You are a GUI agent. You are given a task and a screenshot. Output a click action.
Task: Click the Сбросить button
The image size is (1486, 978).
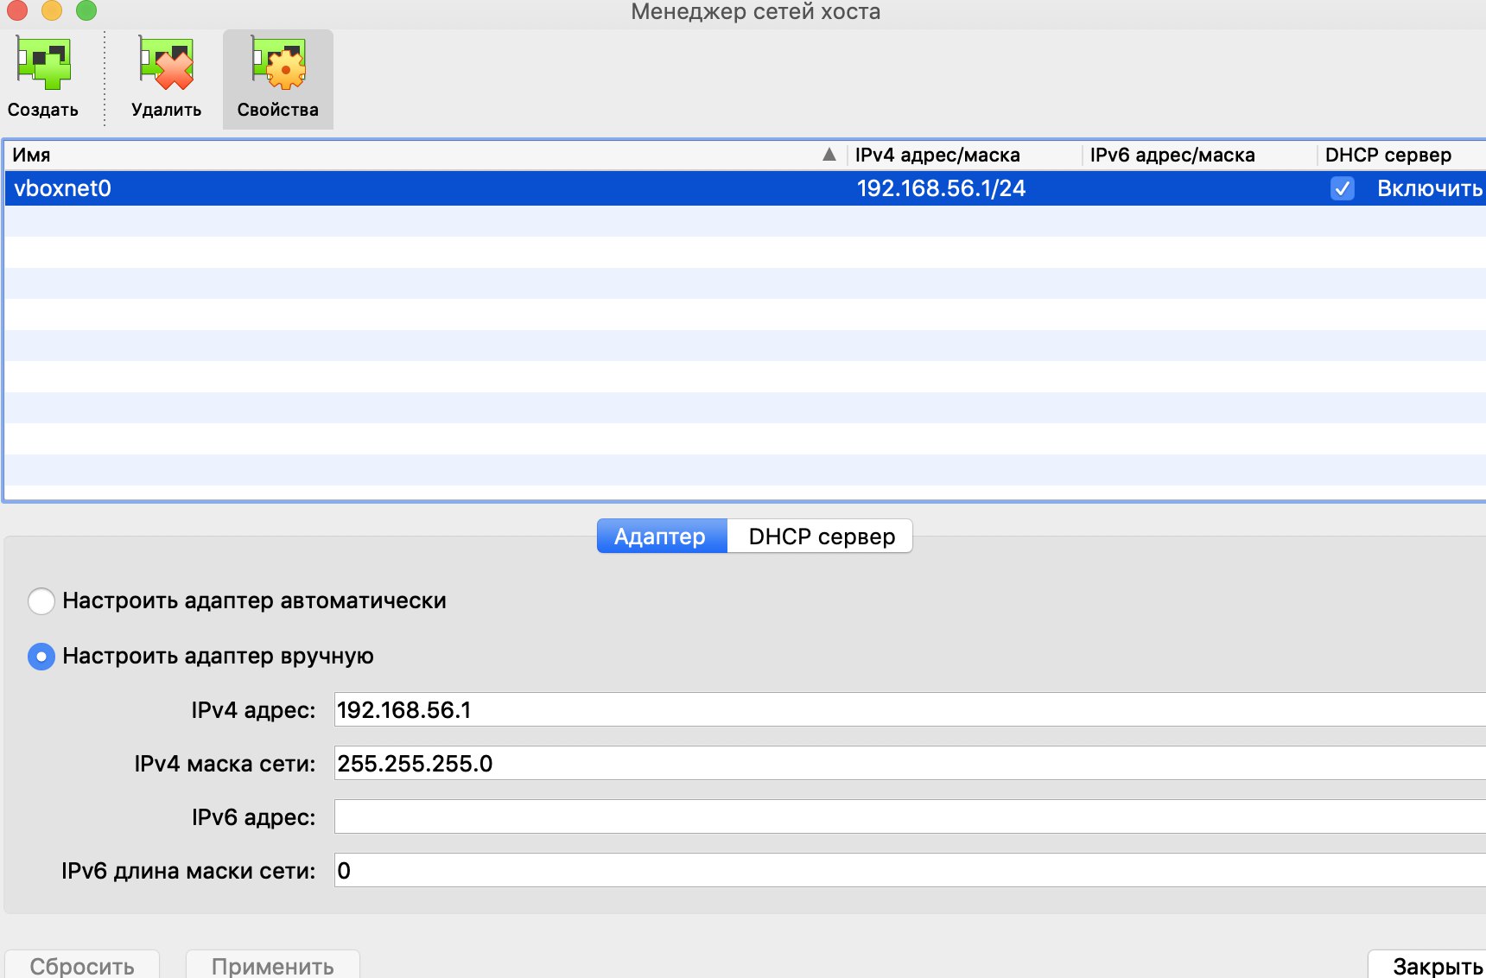click(82, 965)
